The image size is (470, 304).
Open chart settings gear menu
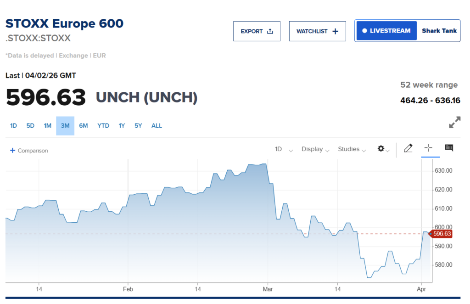tap(381, 149)
